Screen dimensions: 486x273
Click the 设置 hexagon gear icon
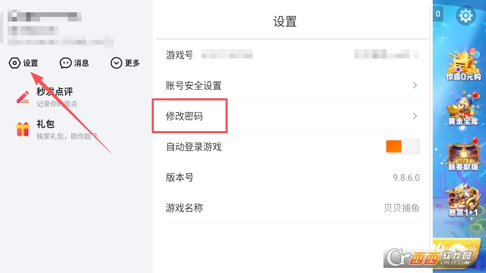coord(15,63)
